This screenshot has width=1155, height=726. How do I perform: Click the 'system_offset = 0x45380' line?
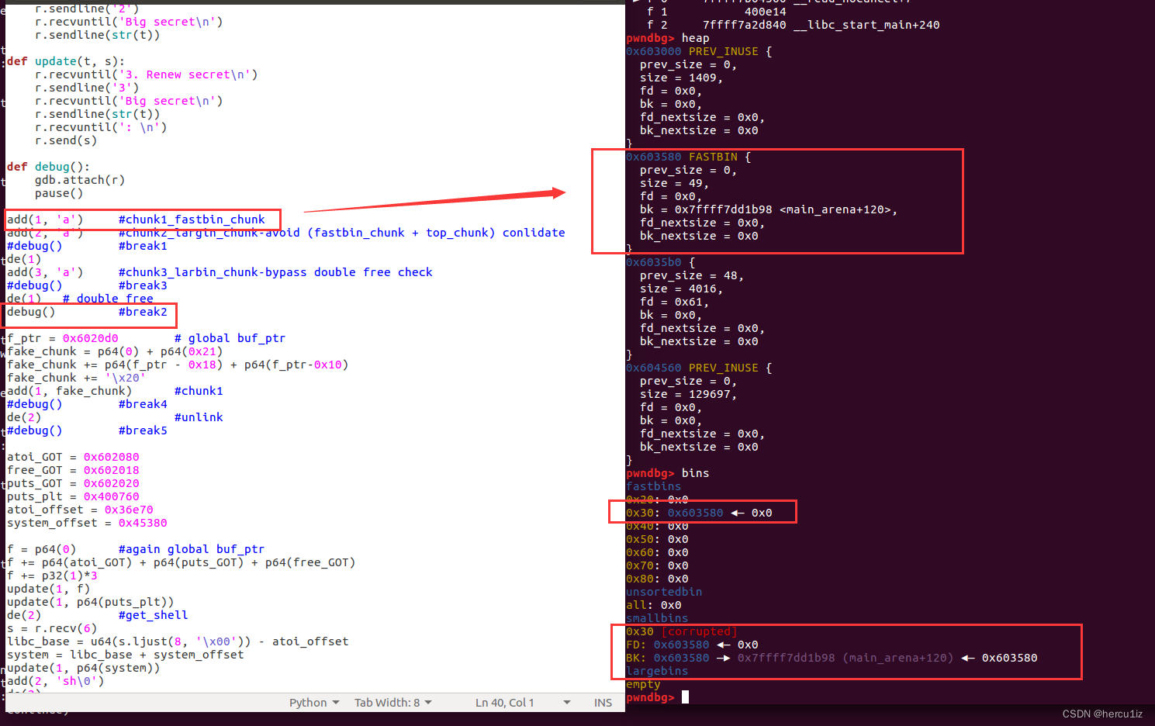point(87,523)
